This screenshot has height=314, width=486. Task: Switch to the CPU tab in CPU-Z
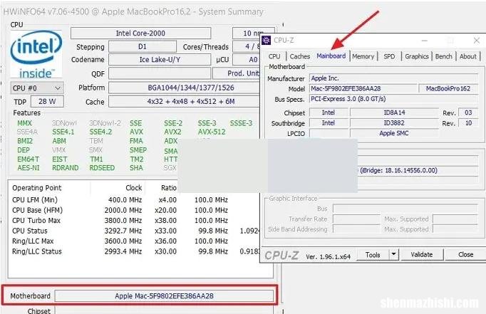pos(274,56)
